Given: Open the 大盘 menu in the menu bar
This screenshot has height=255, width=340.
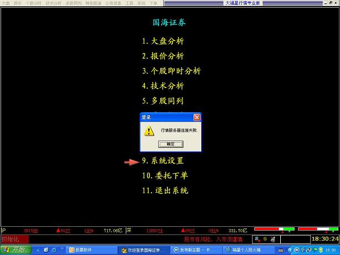Looking at the screenshot, I should 6,3.
